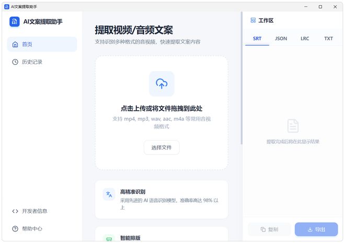Click the 工作区 panel title
Screen dimensions: 345x243
tap(266, 20)
